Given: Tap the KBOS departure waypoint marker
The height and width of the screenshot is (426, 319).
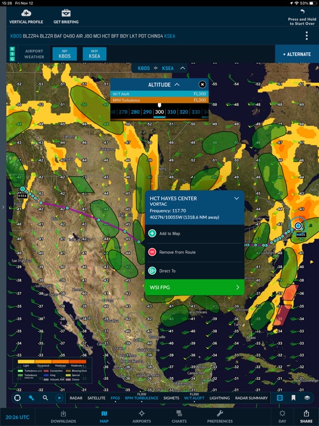Looking at the screenshot, I should pos(298,225).
